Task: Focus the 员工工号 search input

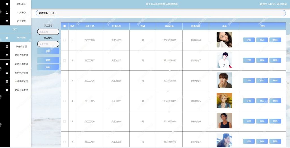Action: (48, 32)
